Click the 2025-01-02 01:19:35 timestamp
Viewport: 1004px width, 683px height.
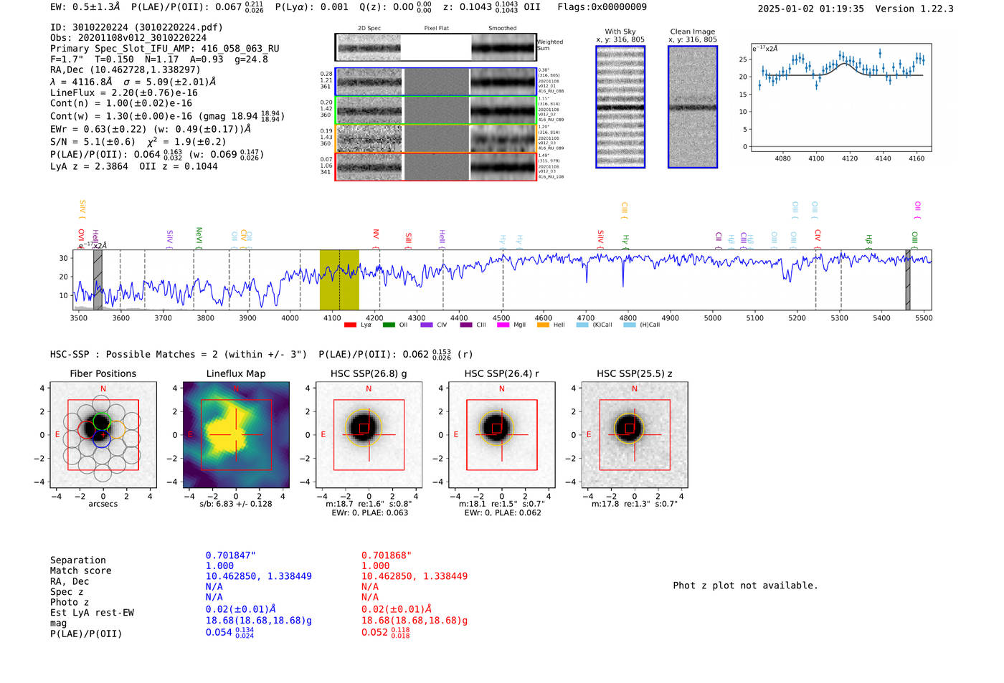tap(810, 9)
